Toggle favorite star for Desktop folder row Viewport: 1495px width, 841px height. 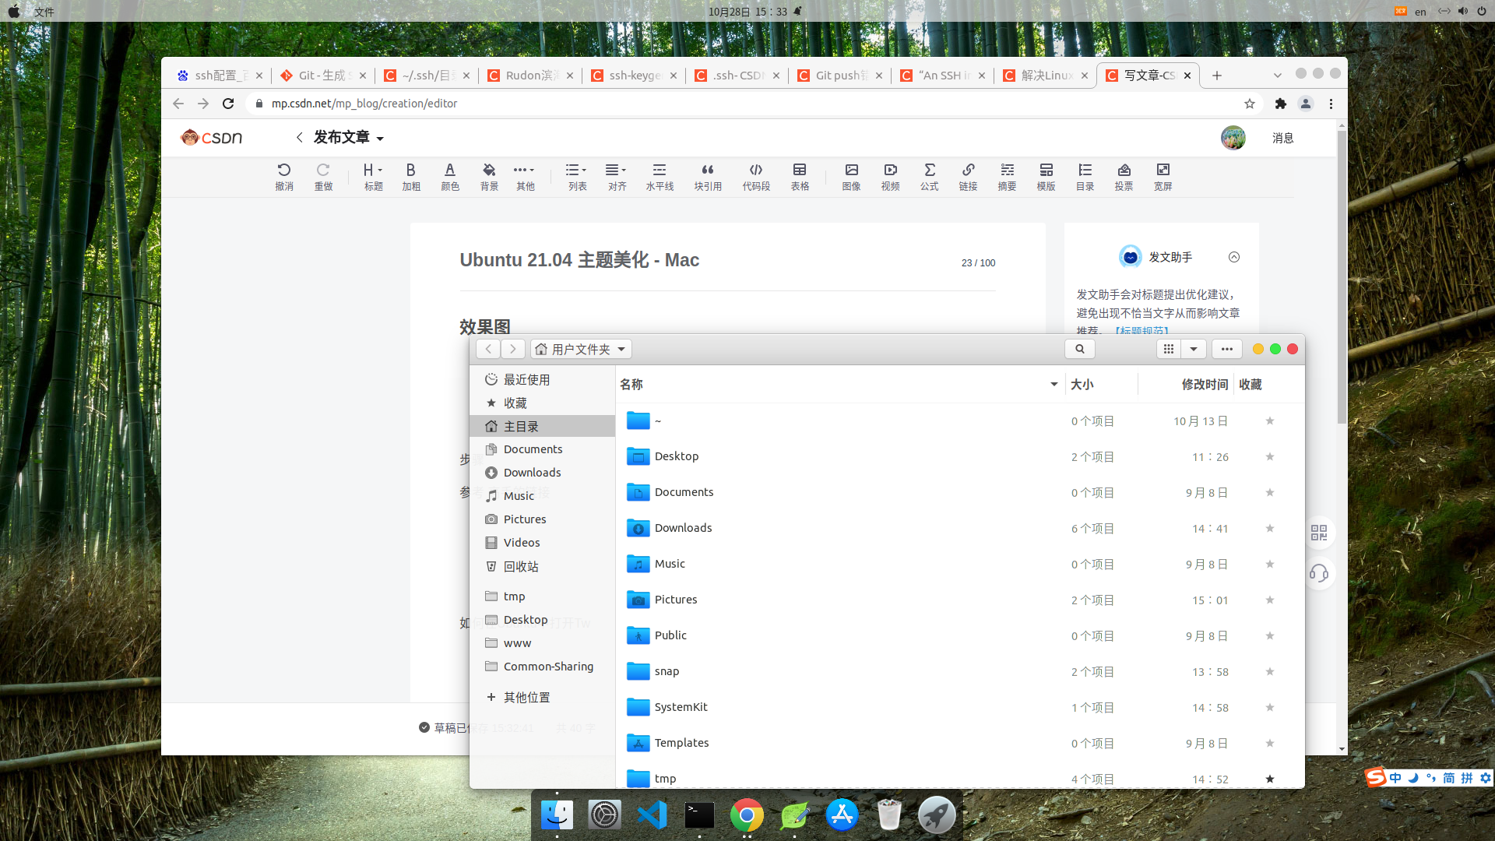point(1270,457)
